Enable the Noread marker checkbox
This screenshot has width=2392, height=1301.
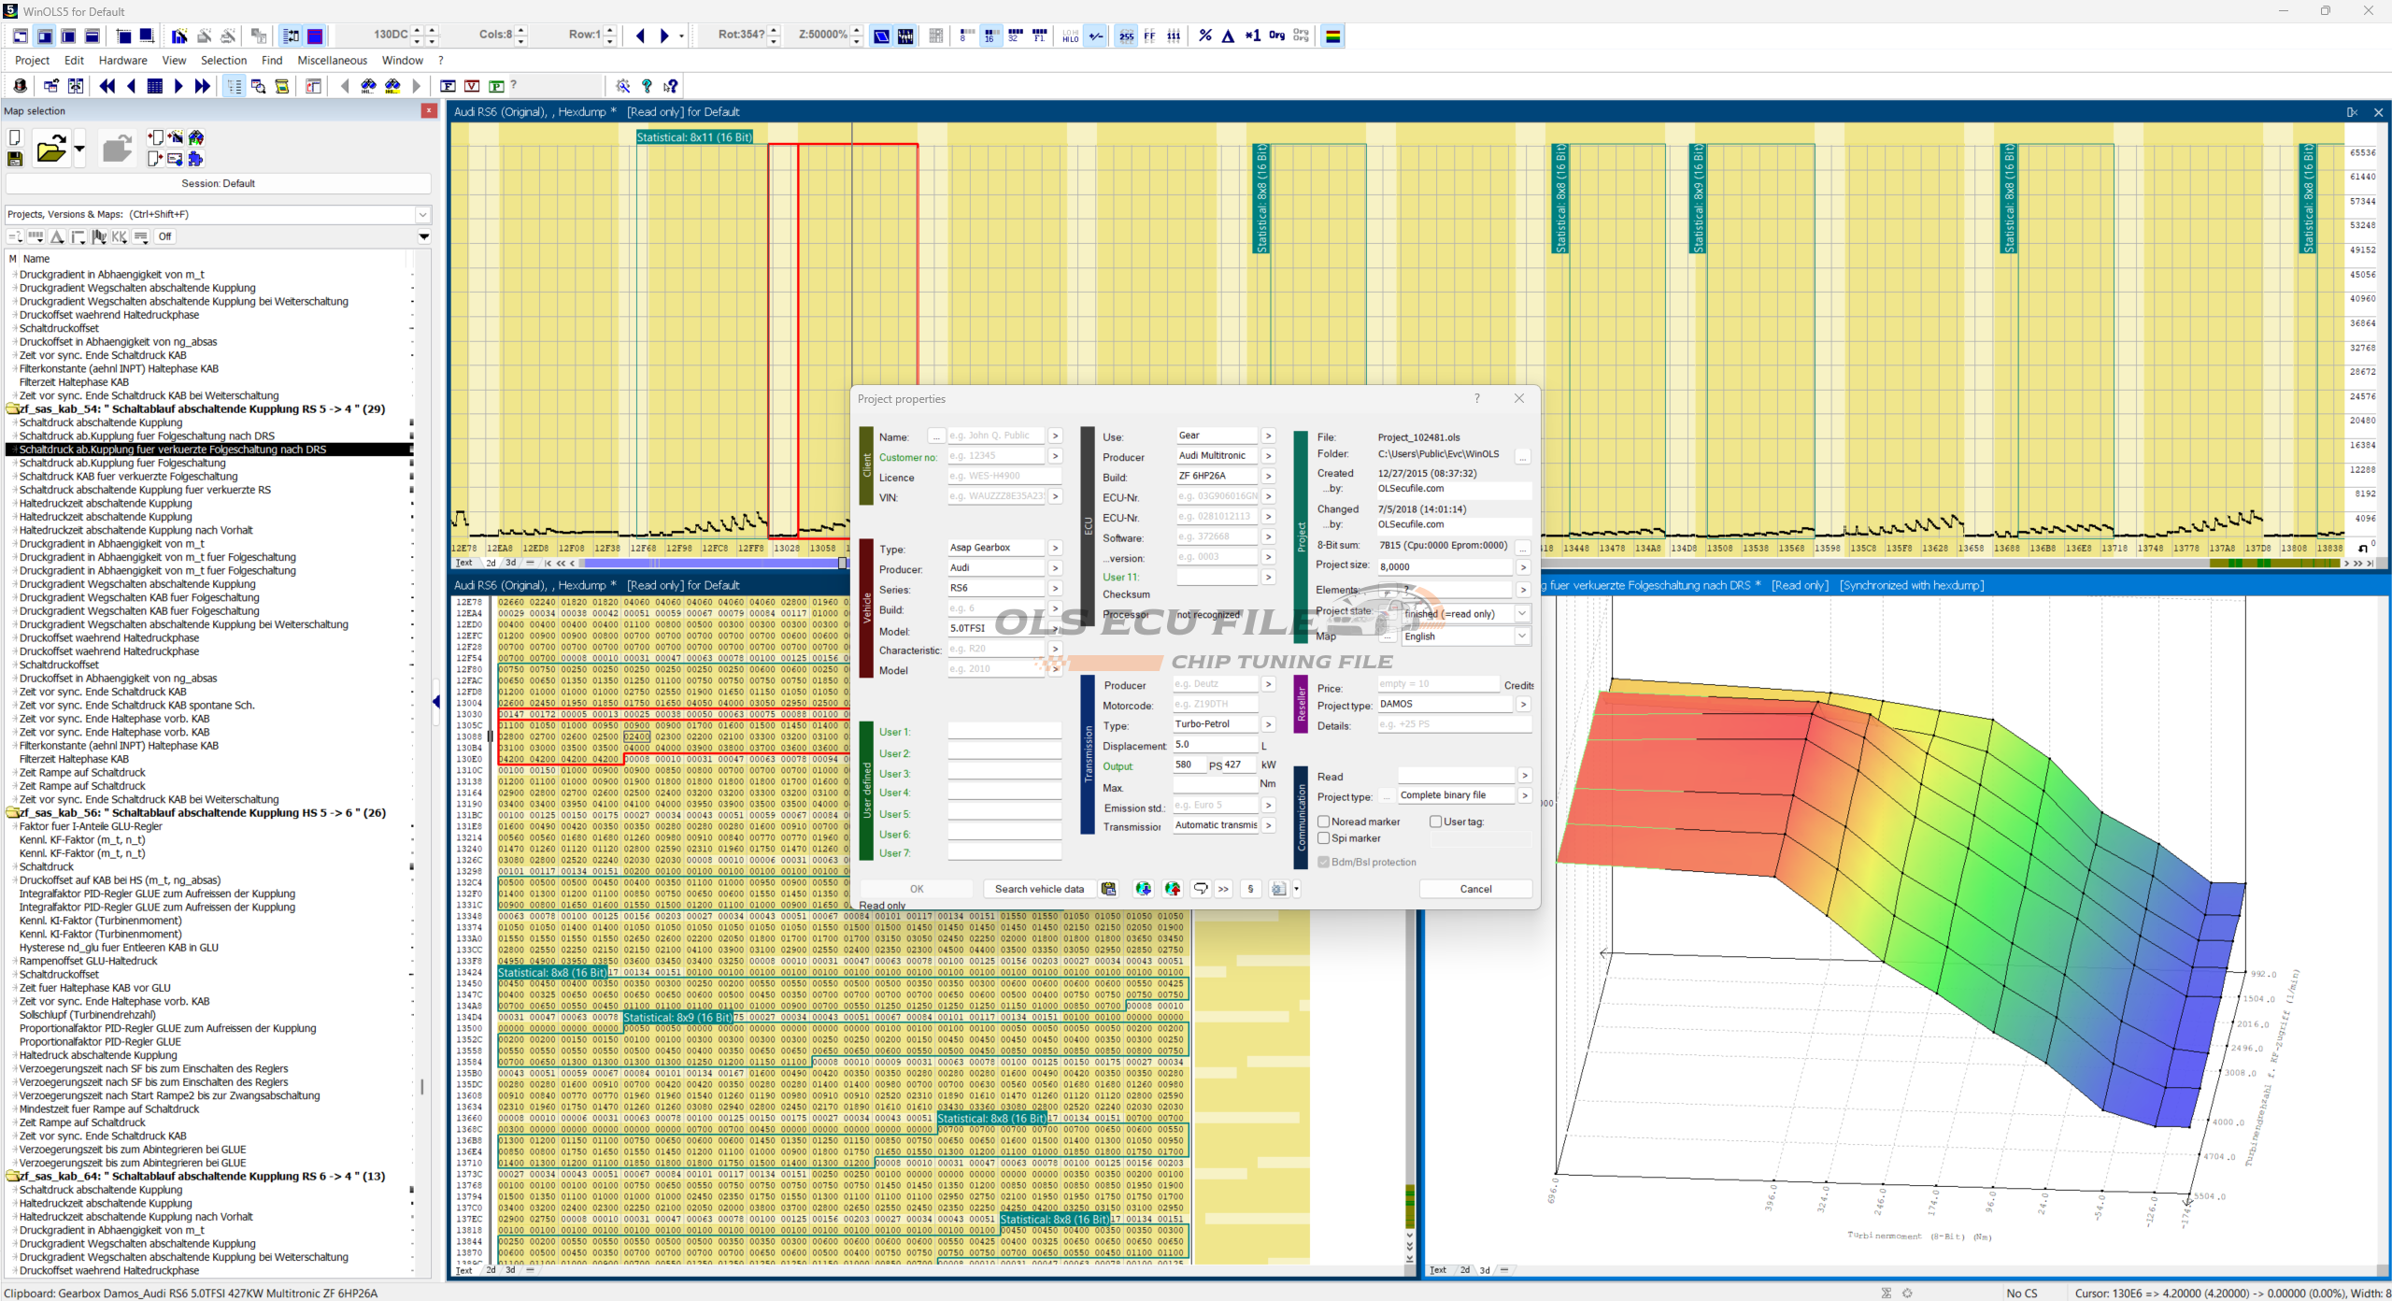tap(1323, 822)
